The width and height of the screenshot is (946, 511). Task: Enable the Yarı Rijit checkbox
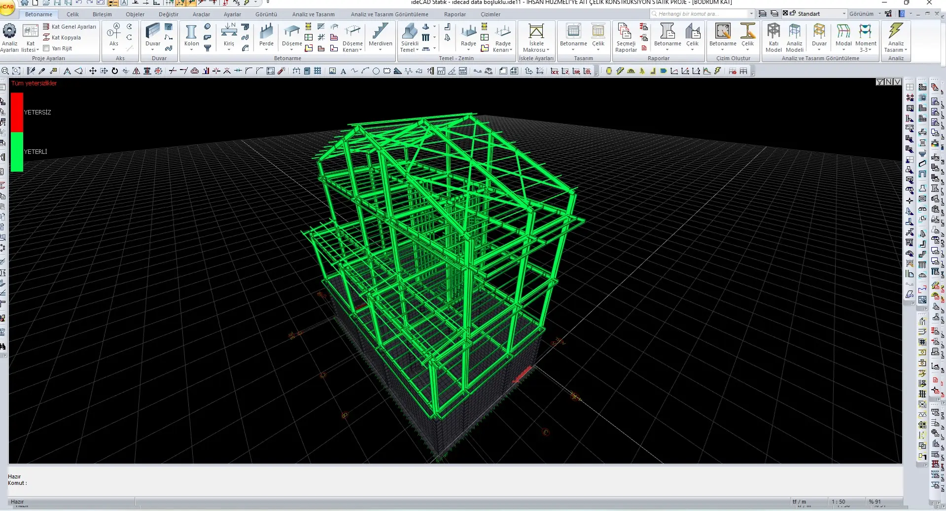46,48
